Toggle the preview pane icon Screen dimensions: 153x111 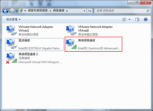click(x=137, y=20)
